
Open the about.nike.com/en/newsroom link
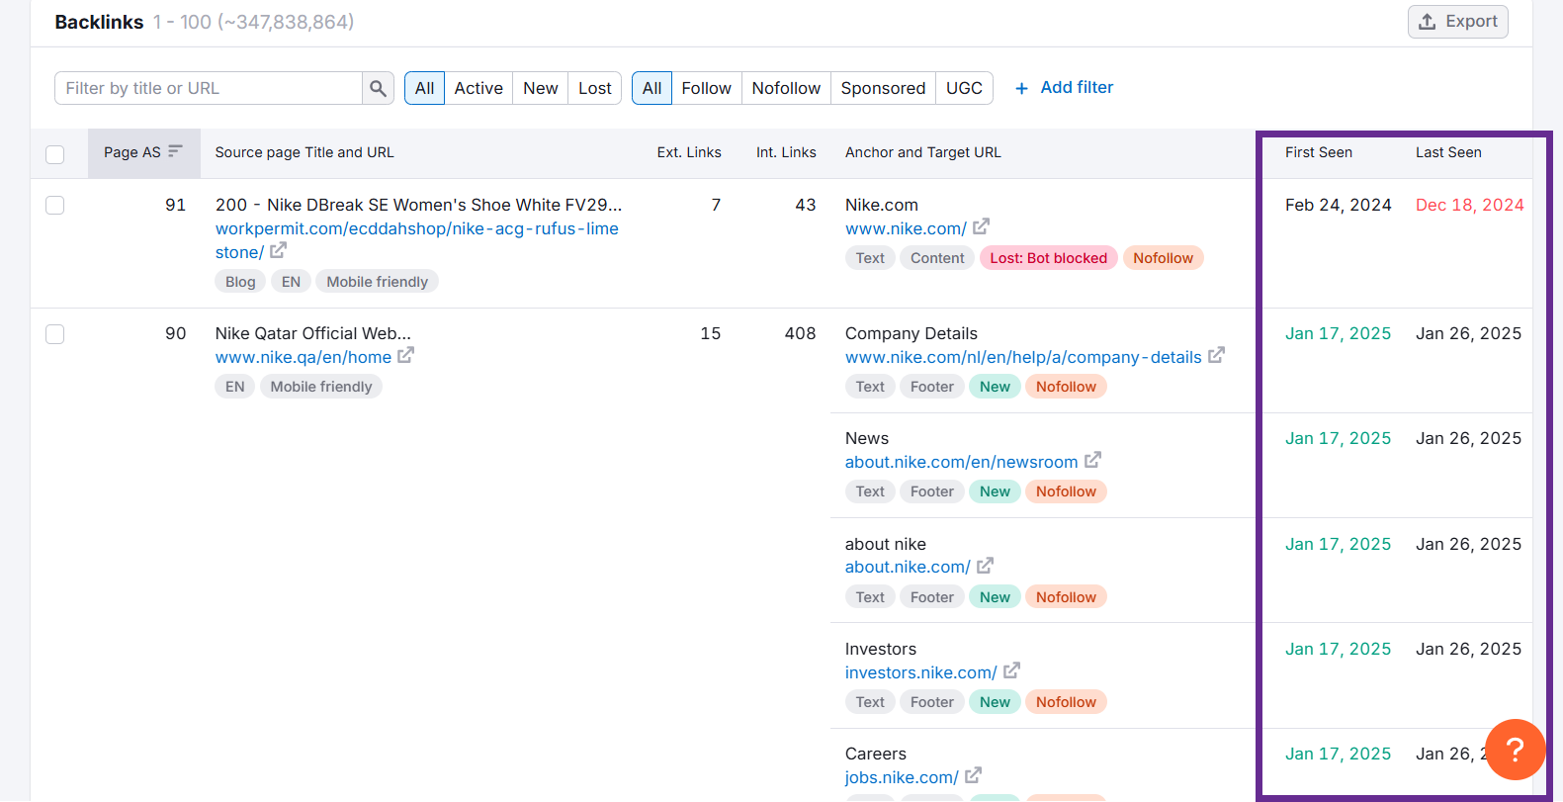click(x=961, y=462)
